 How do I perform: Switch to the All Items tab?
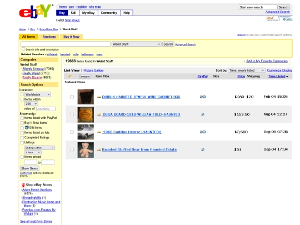tap(28, 37)
